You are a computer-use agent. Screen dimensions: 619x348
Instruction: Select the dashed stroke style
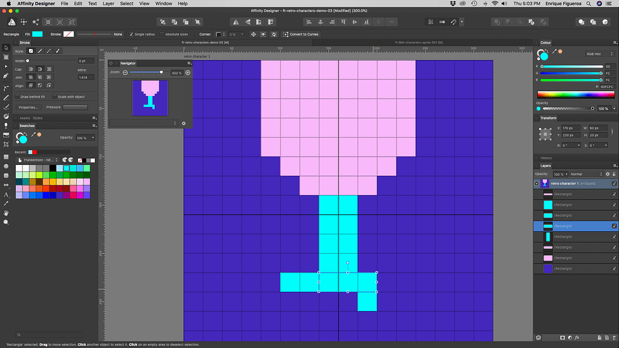(49, 51)
